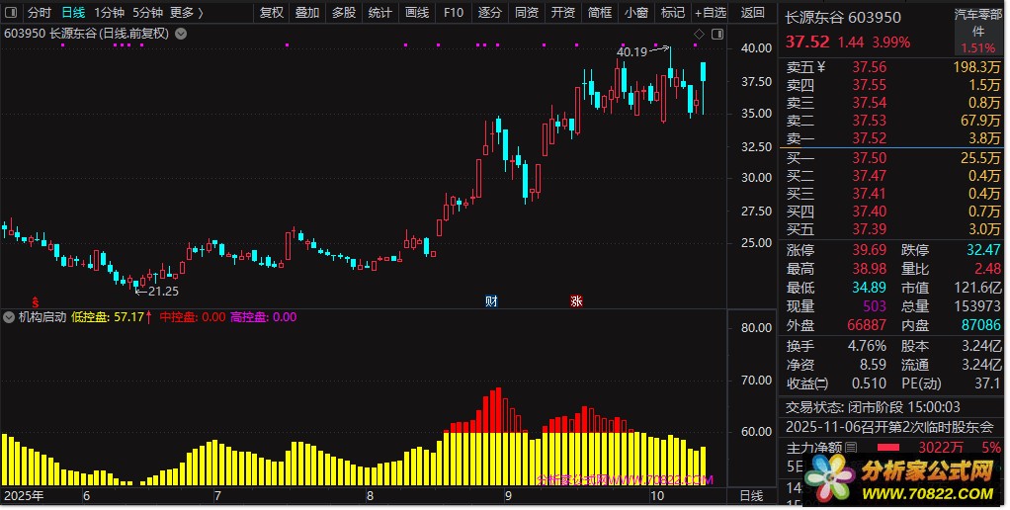Click the 卖五 price 37.56

(869, 67)
